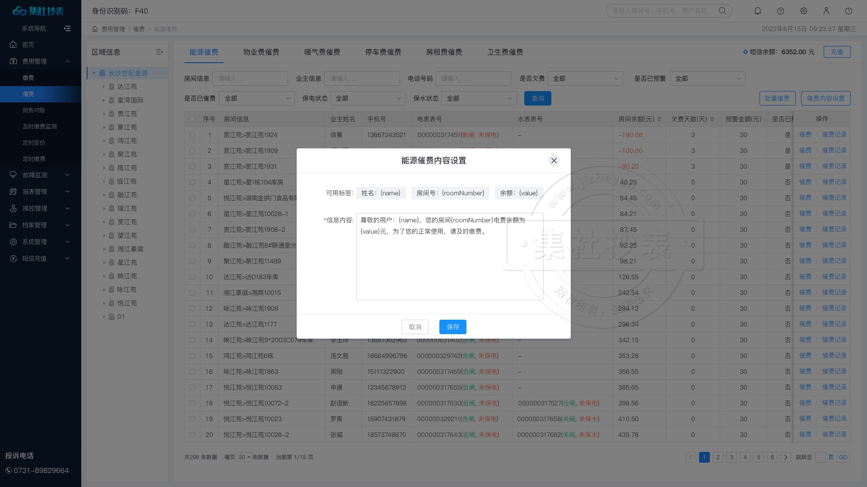Select the checkbox for row 20

tap(192, 435)
